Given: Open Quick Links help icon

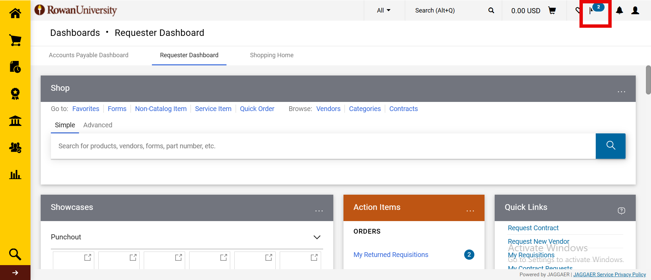Looking at the screenshot, I should (x=621, y=211).
